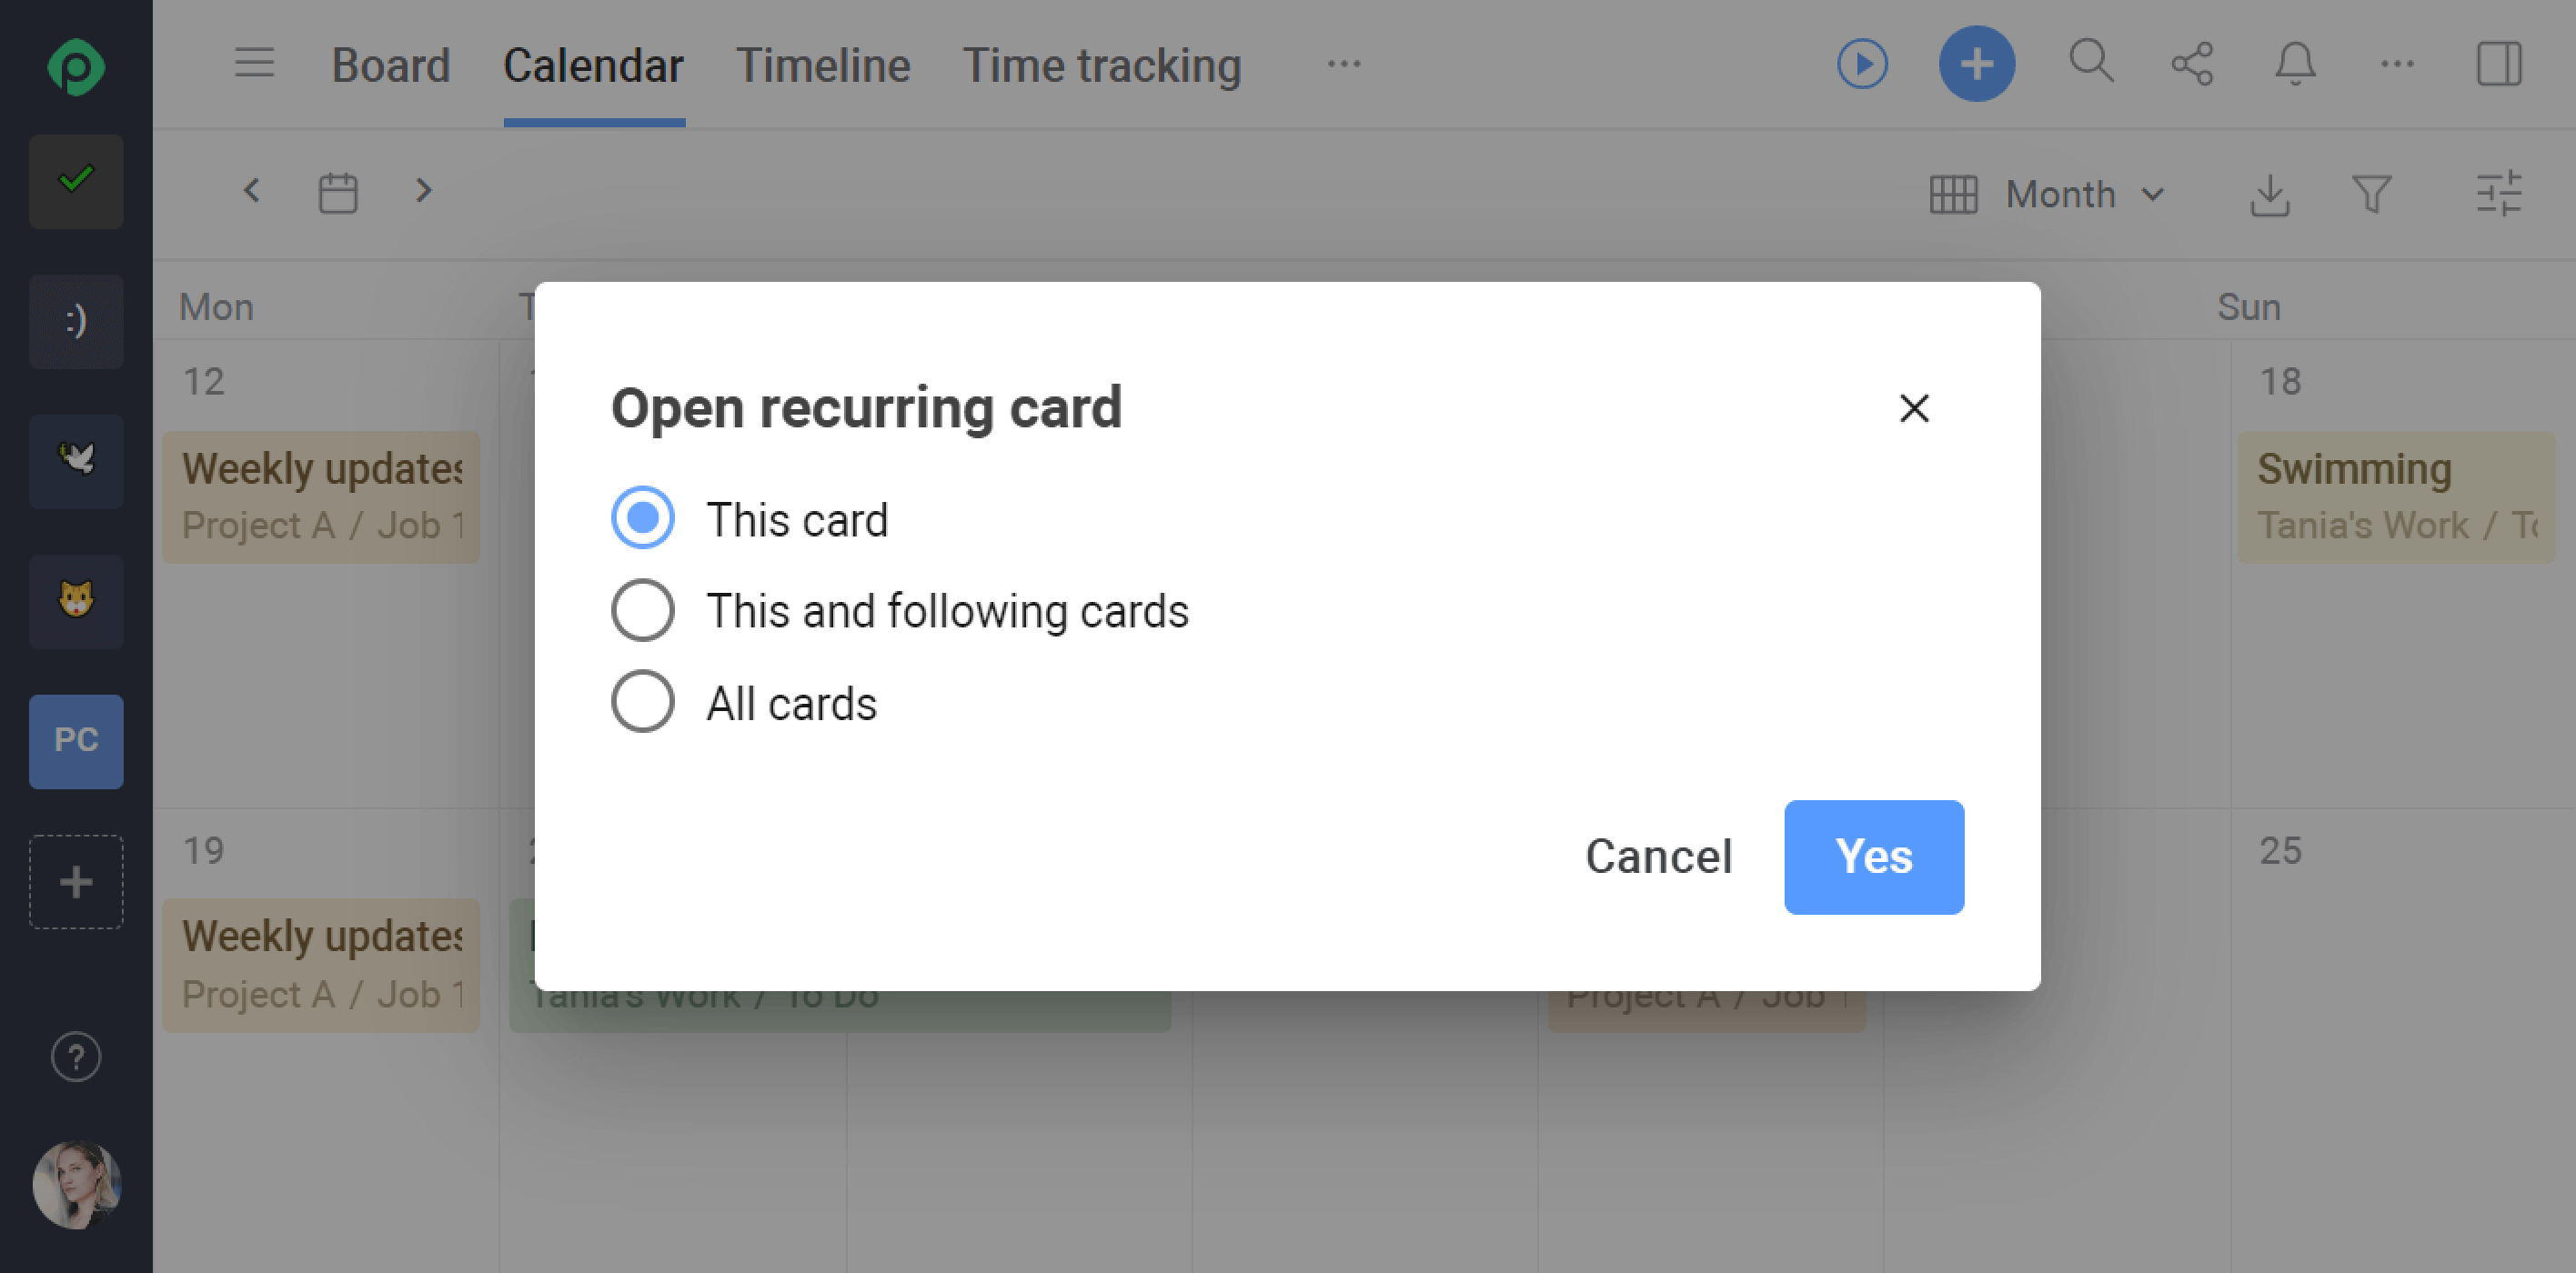This screenshot has width=2576, height=1273.
Task: Click the Yes button to confirm
Action: pyautogui.click(x=1873, y=854)
